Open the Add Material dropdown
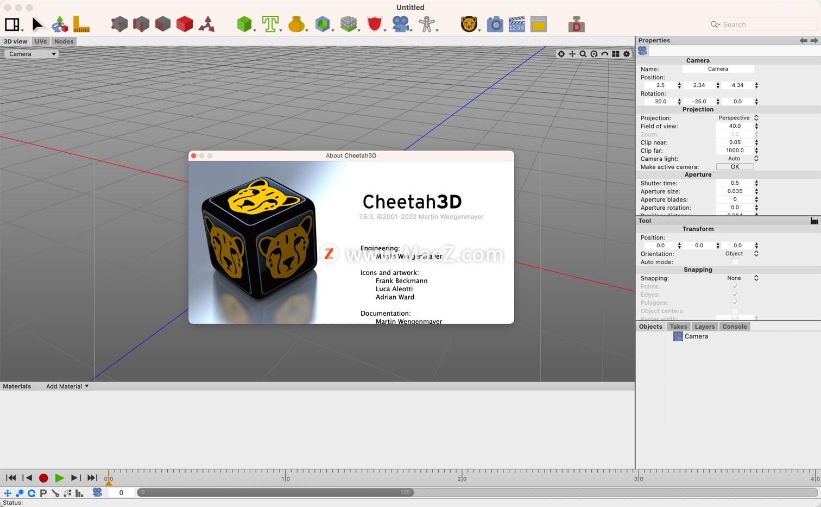821x507 pixels. pyautogui.click(x=67, y=386)
